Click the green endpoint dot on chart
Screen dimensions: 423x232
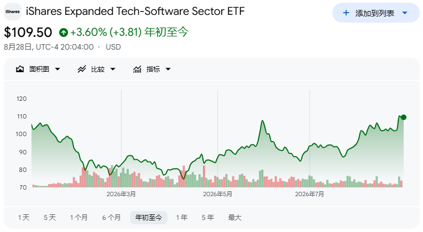click(404, 117)
